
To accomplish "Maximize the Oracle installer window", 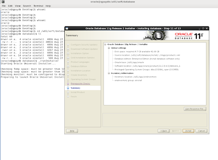I will click(x=203, y=28).
